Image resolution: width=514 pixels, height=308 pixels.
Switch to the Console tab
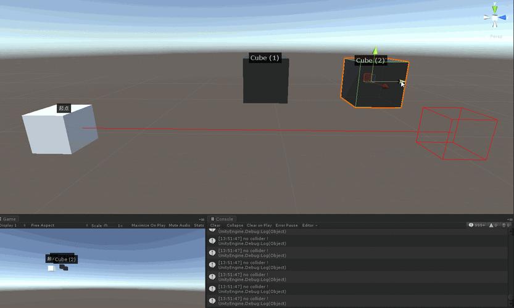pos(222,219)
